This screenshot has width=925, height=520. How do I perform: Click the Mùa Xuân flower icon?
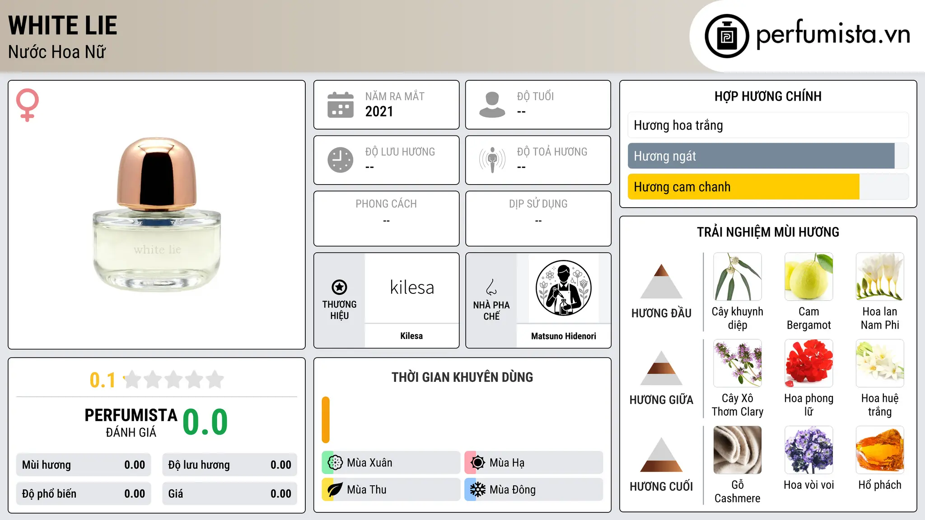[335, 463]
